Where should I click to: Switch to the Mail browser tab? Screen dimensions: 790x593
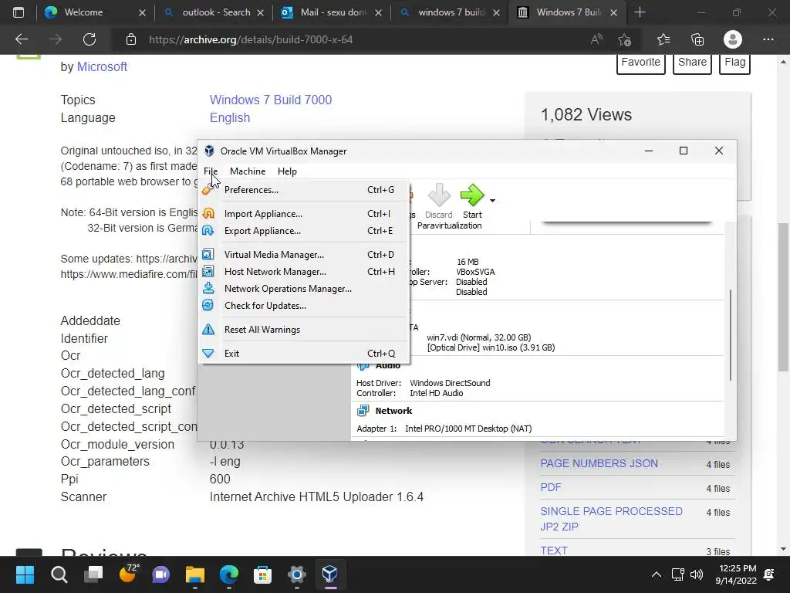click(332, 12)
